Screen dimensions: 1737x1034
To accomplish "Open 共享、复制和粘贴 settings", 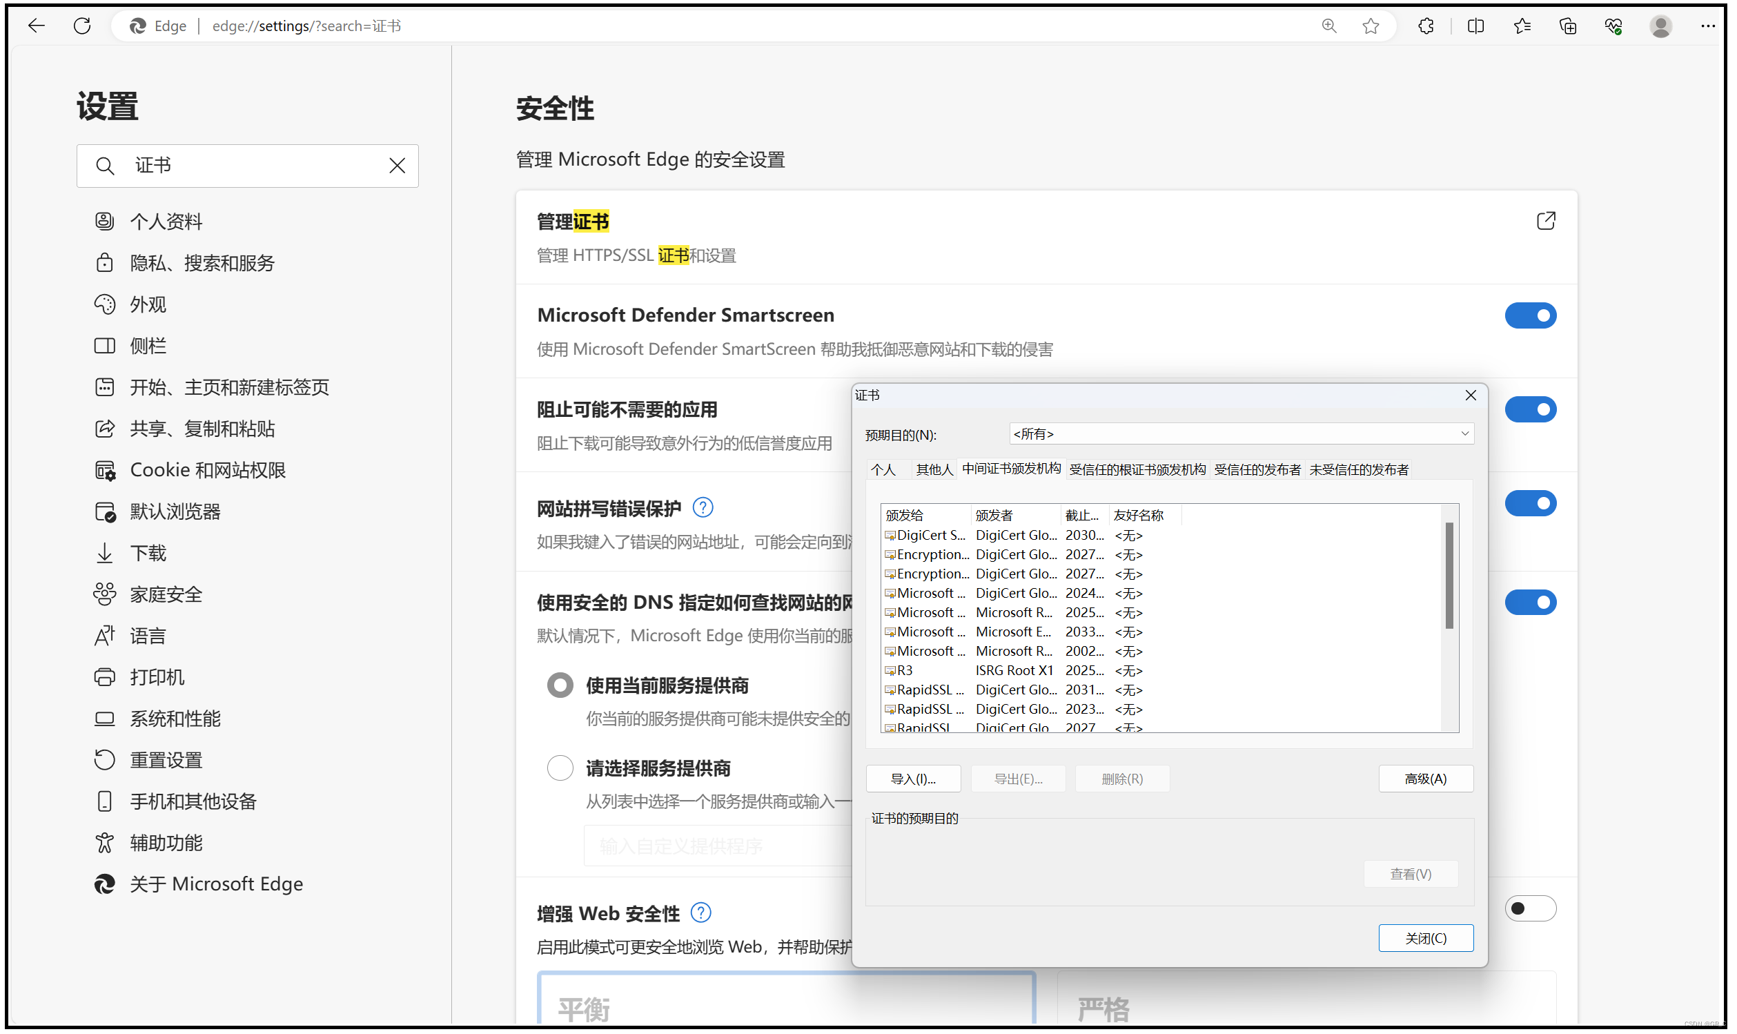I will 184,429.
